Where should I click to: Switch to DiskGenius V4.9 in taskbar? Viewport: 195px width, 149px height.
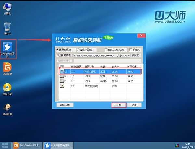(27, 145)
